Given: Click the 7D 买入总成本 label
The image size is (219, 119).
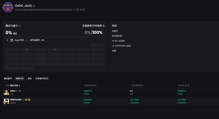Looking at the screenshot, I should [x=118, y=41].
